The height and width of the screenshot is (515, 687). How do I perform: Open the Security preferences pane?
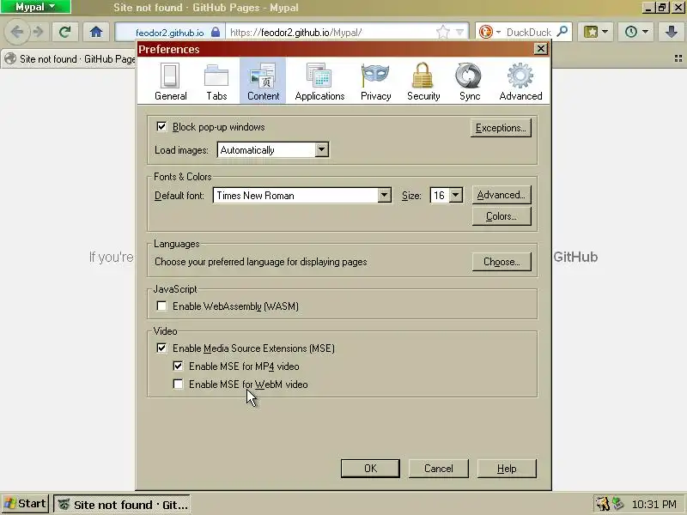click(423, 82)
